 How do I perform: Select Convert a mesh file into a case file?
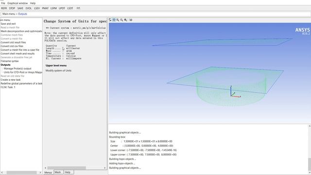click(20, 50)
